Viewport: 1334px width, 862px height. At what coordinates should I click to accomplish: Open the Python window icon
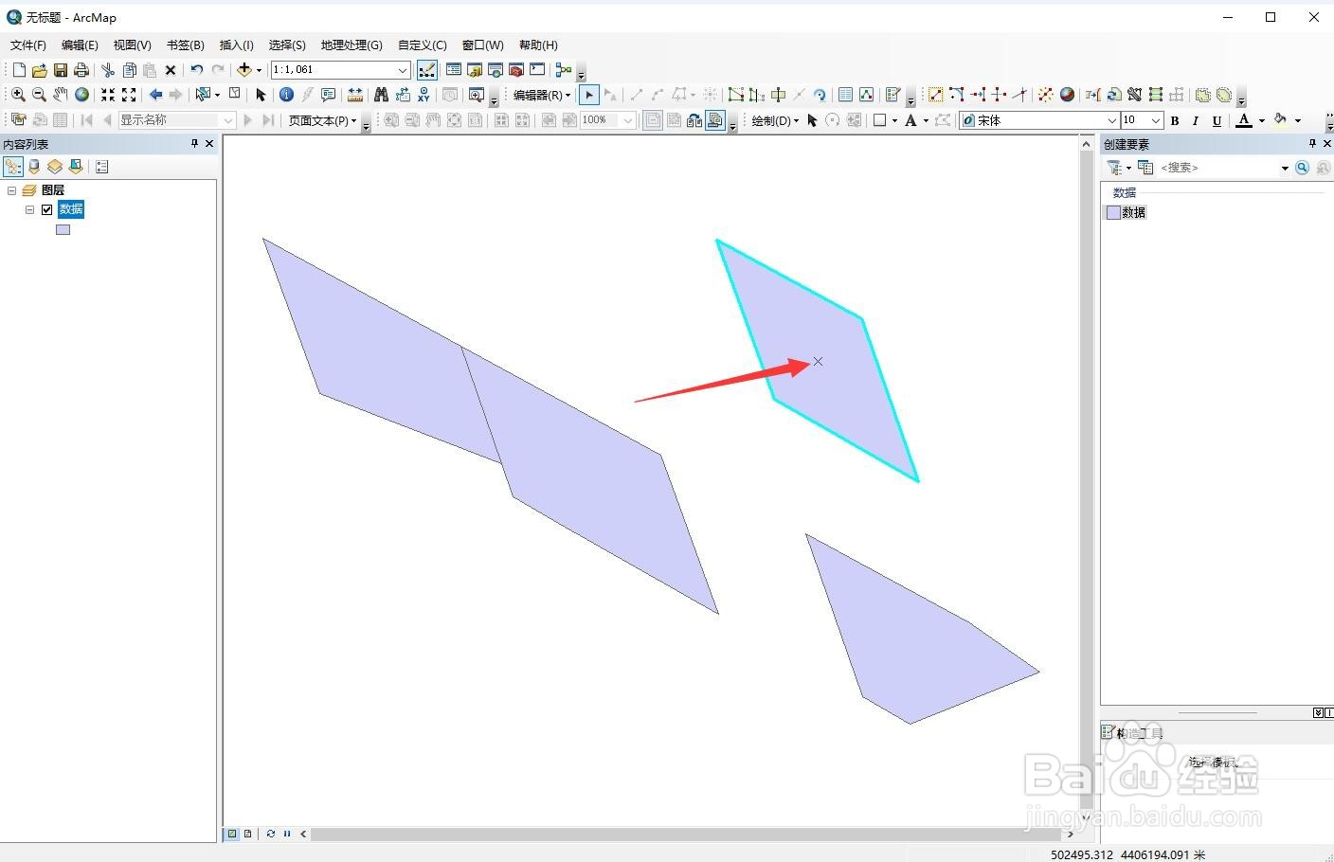537,70
